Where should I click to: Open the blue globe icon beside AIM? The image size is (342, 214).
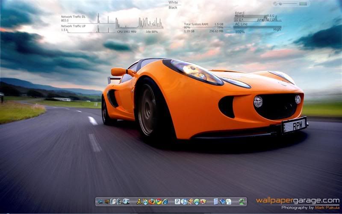tap(145, 202)
